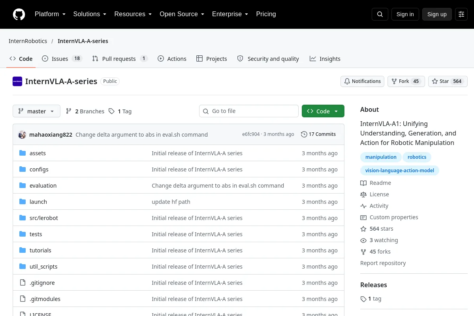Open the mahaoxiang822 author link
This screenshot has width=474, height=316.
tap(51, 135)
